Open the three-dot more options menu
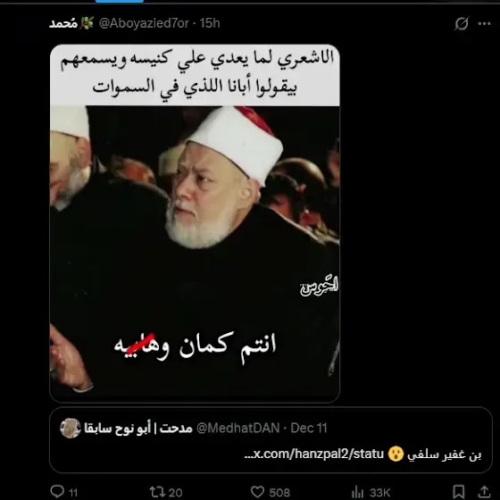Screen dimensions: 500x500 point(484,23)
